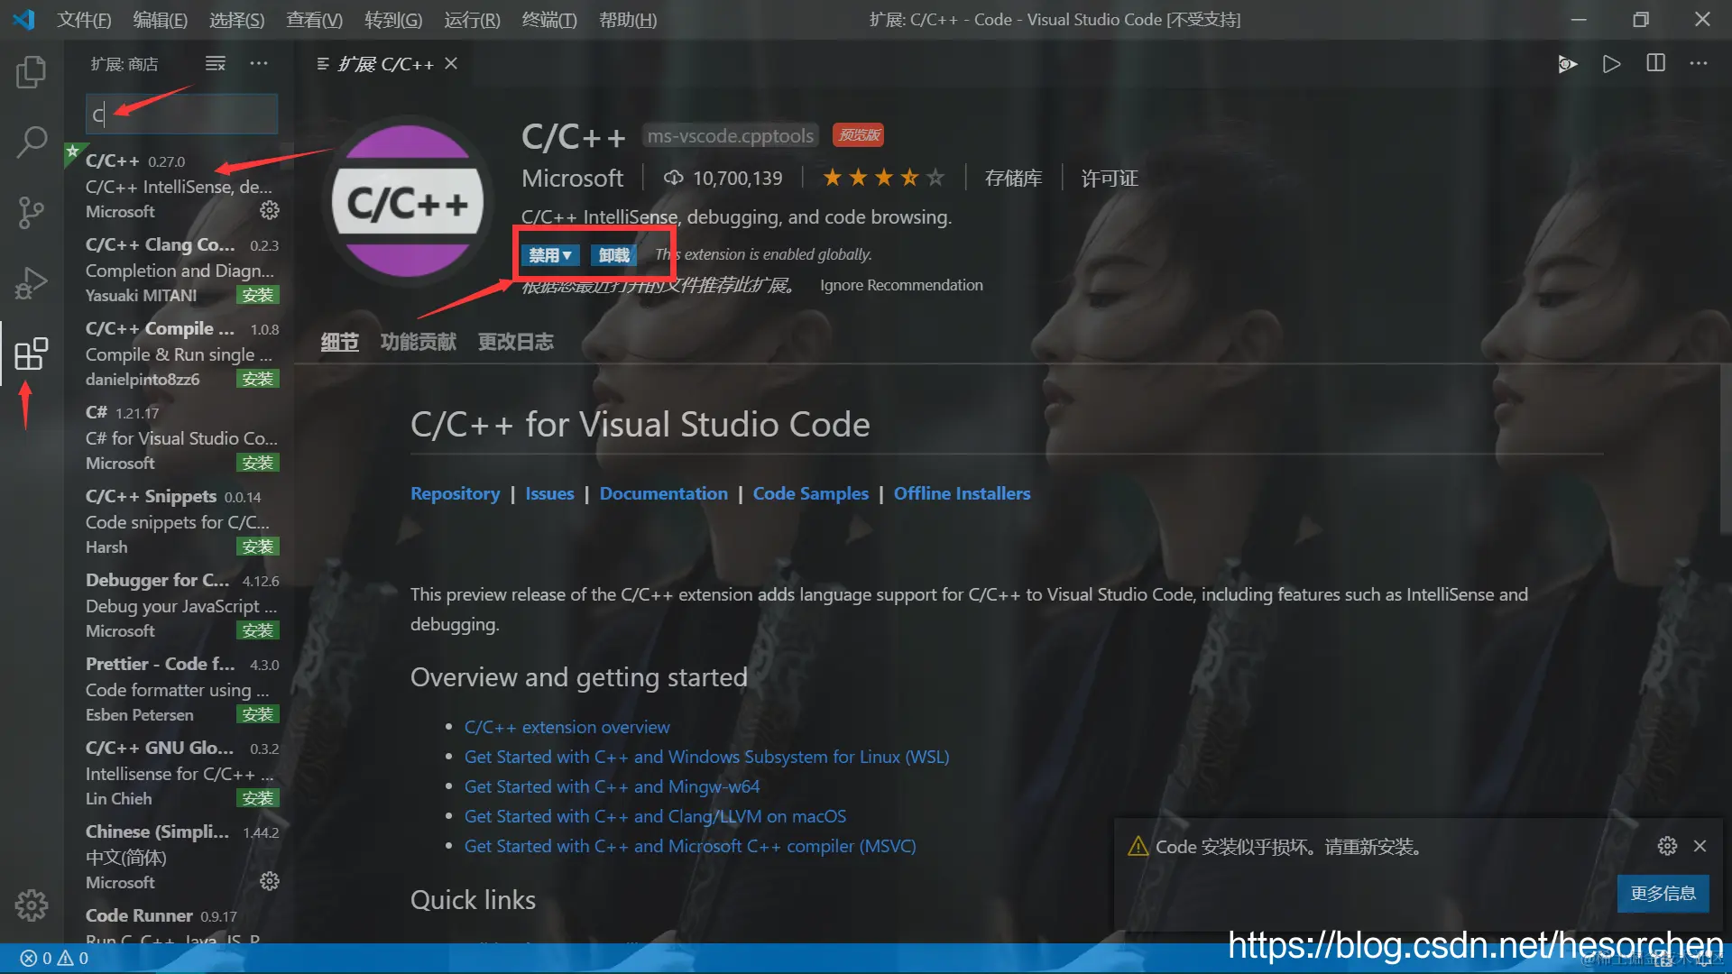Viewport: 1732px width, 974px height.
Task: Open extensions panel more actions ellipsis
Action: [259, 63]
